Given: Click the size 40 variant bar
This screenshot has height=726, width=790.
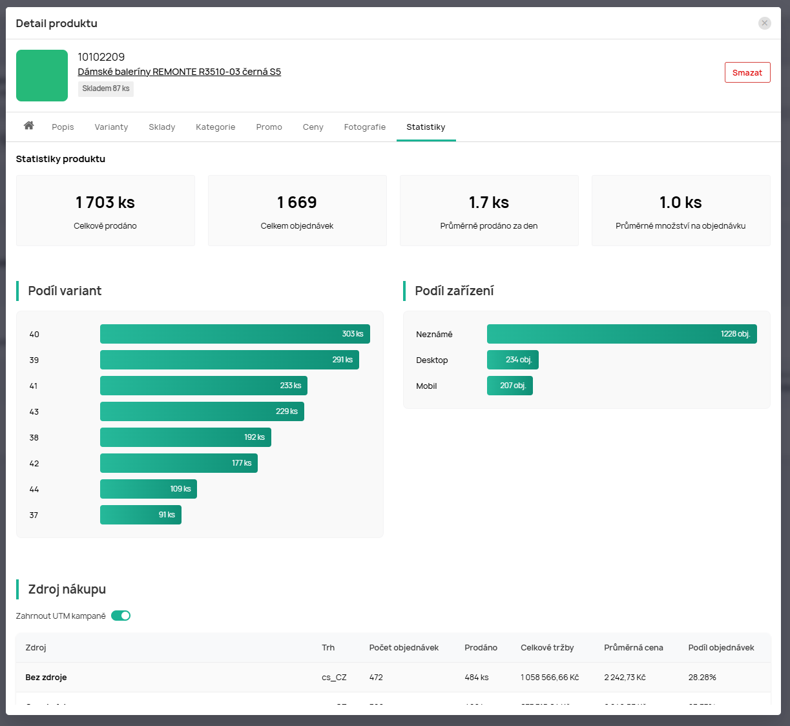Looking at the screenshot, I should pos(234,334).
